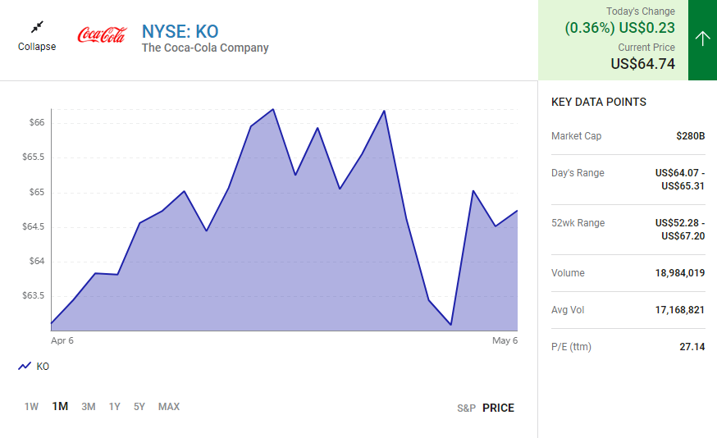
Task: Click the Current Price US$64.74 value
Action: (x=642, y=63)
